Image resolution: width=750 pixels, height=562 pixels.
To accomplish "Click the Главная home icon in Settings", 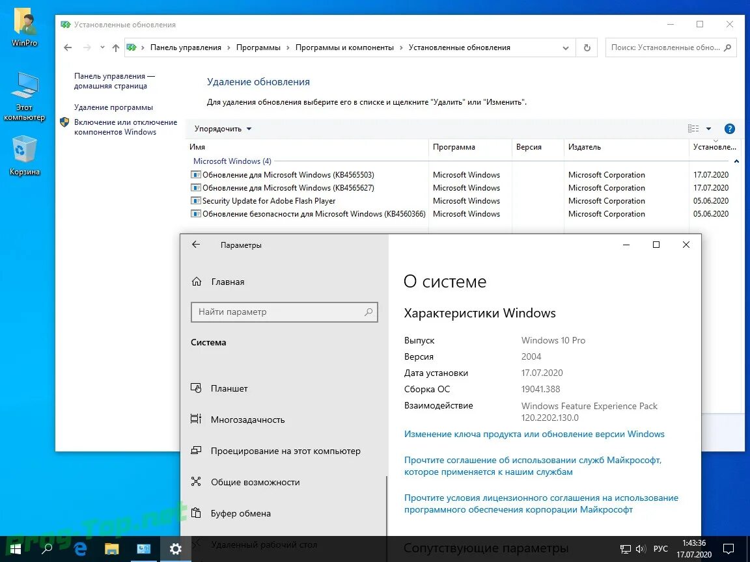I will (x=197, y=281).
